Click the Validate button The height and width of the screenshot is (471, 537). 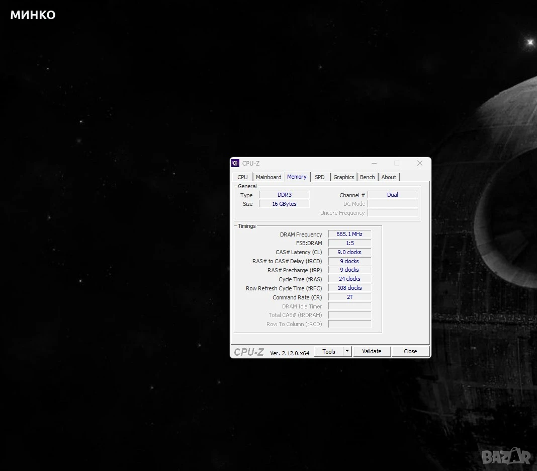(x=372, y=351)
